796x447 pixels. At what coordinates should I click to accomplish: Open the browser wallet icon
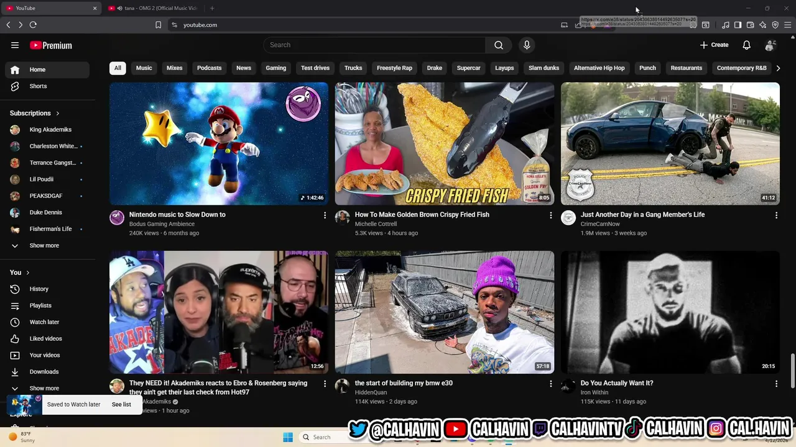750,25
